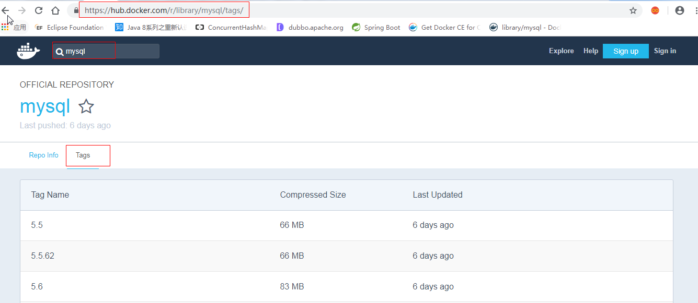Click the Tag Name column header
Screen dimensions: 698x303
pos(50,195)
